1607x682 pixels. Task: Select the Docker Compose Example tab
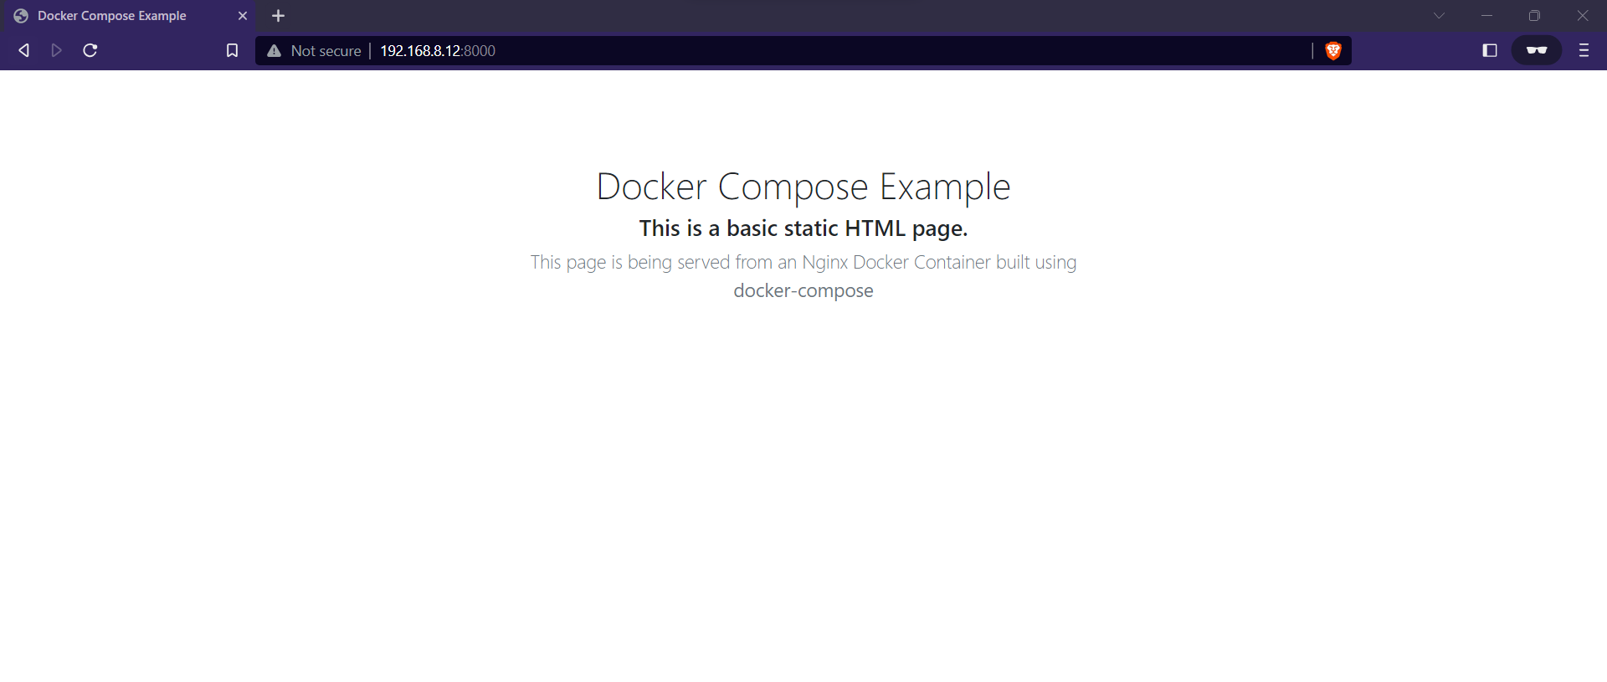(x=130, y=16)
